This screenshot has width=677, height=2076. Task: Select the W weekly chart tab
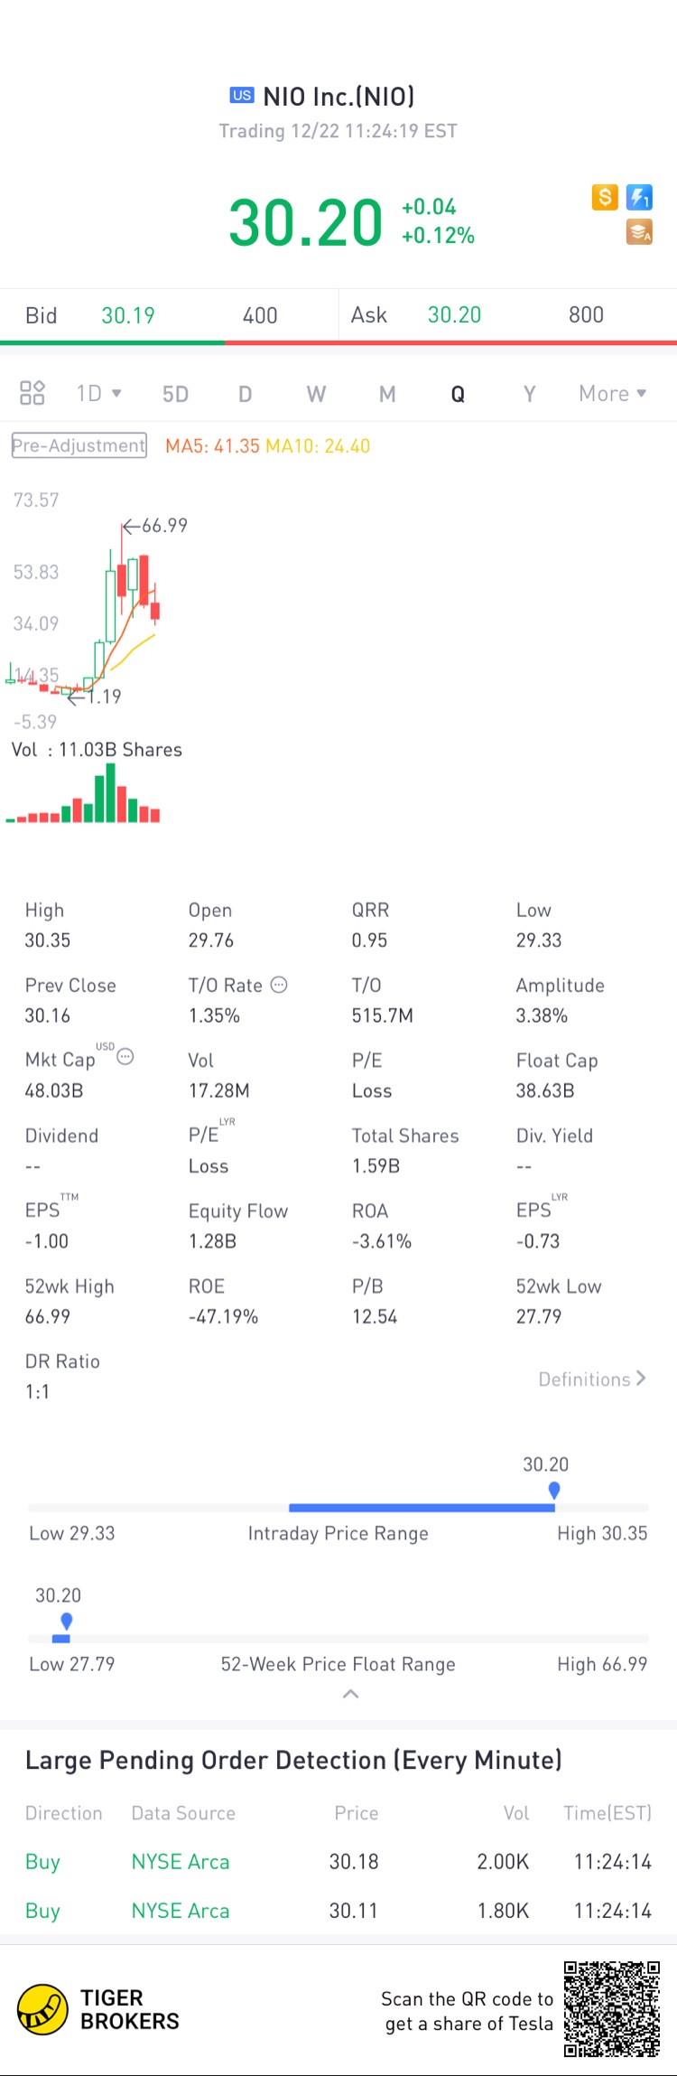pyautogui.click(x=316, y=394)
